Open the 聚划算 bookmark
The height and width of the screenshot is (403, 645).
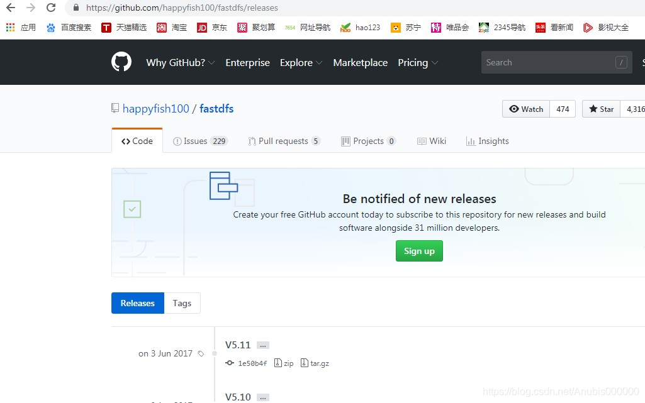tap(256, 28)
